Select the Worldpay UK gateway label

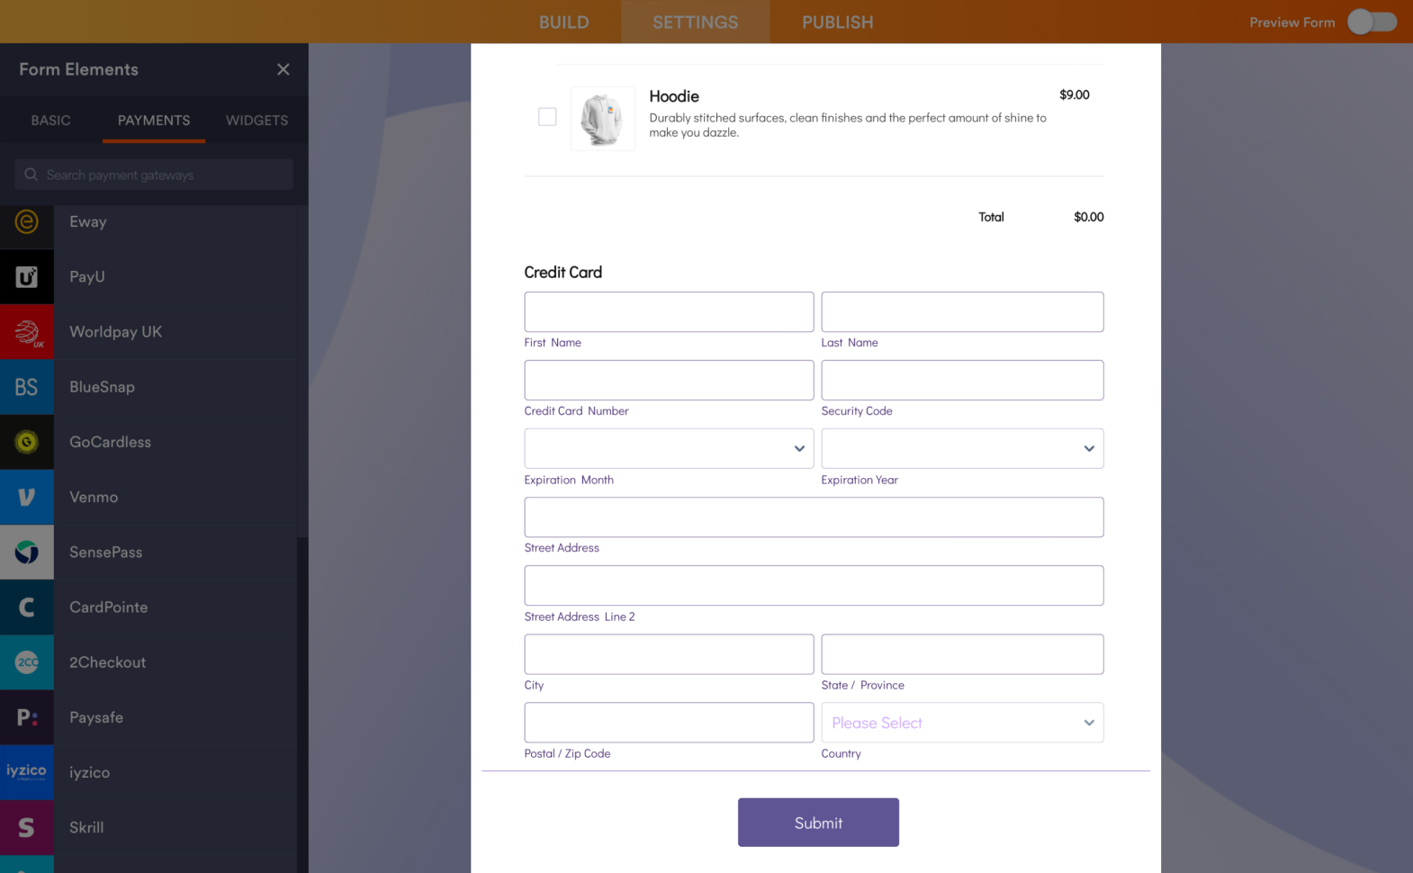click(x=116, y=331)
